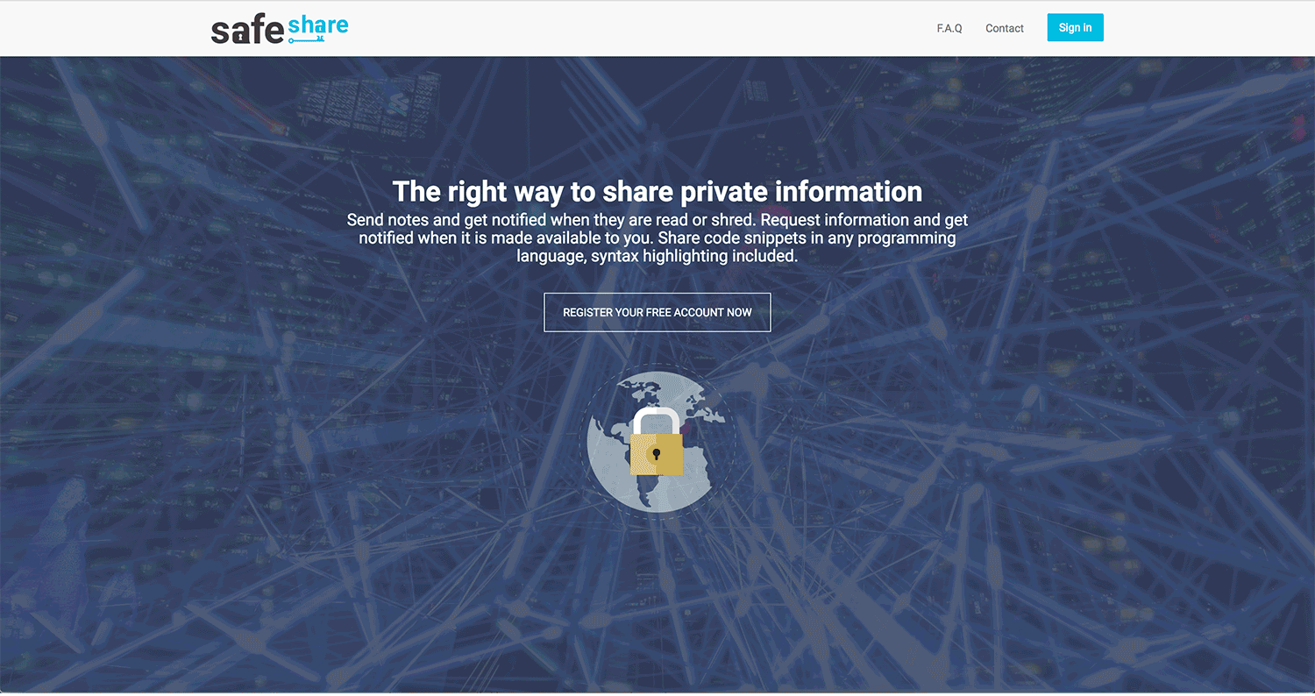The height and width of the screenshot is (696, 1315).
Task: Click the golden padlock icon
Action: point(657,442)
